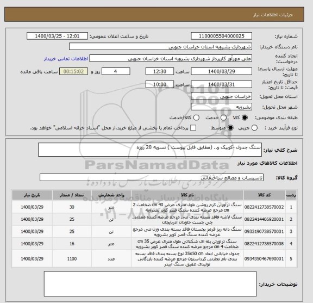Click the ردیف column header
The width and height of the screenshot is (313, 303).
(291, 195)
